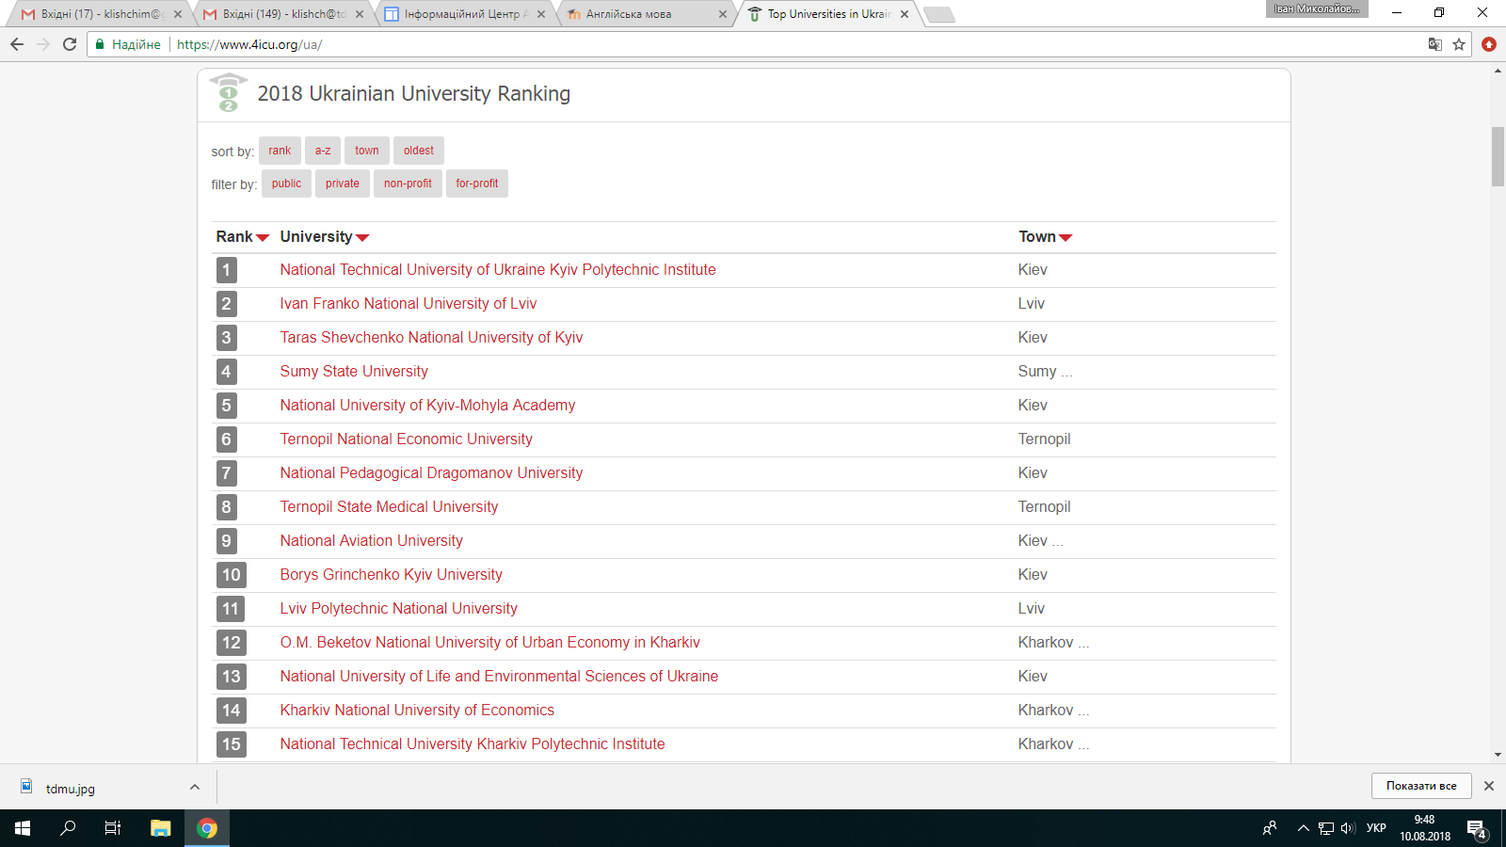Click the browser back arrow
1506x847 pixels.
(17, 44)
